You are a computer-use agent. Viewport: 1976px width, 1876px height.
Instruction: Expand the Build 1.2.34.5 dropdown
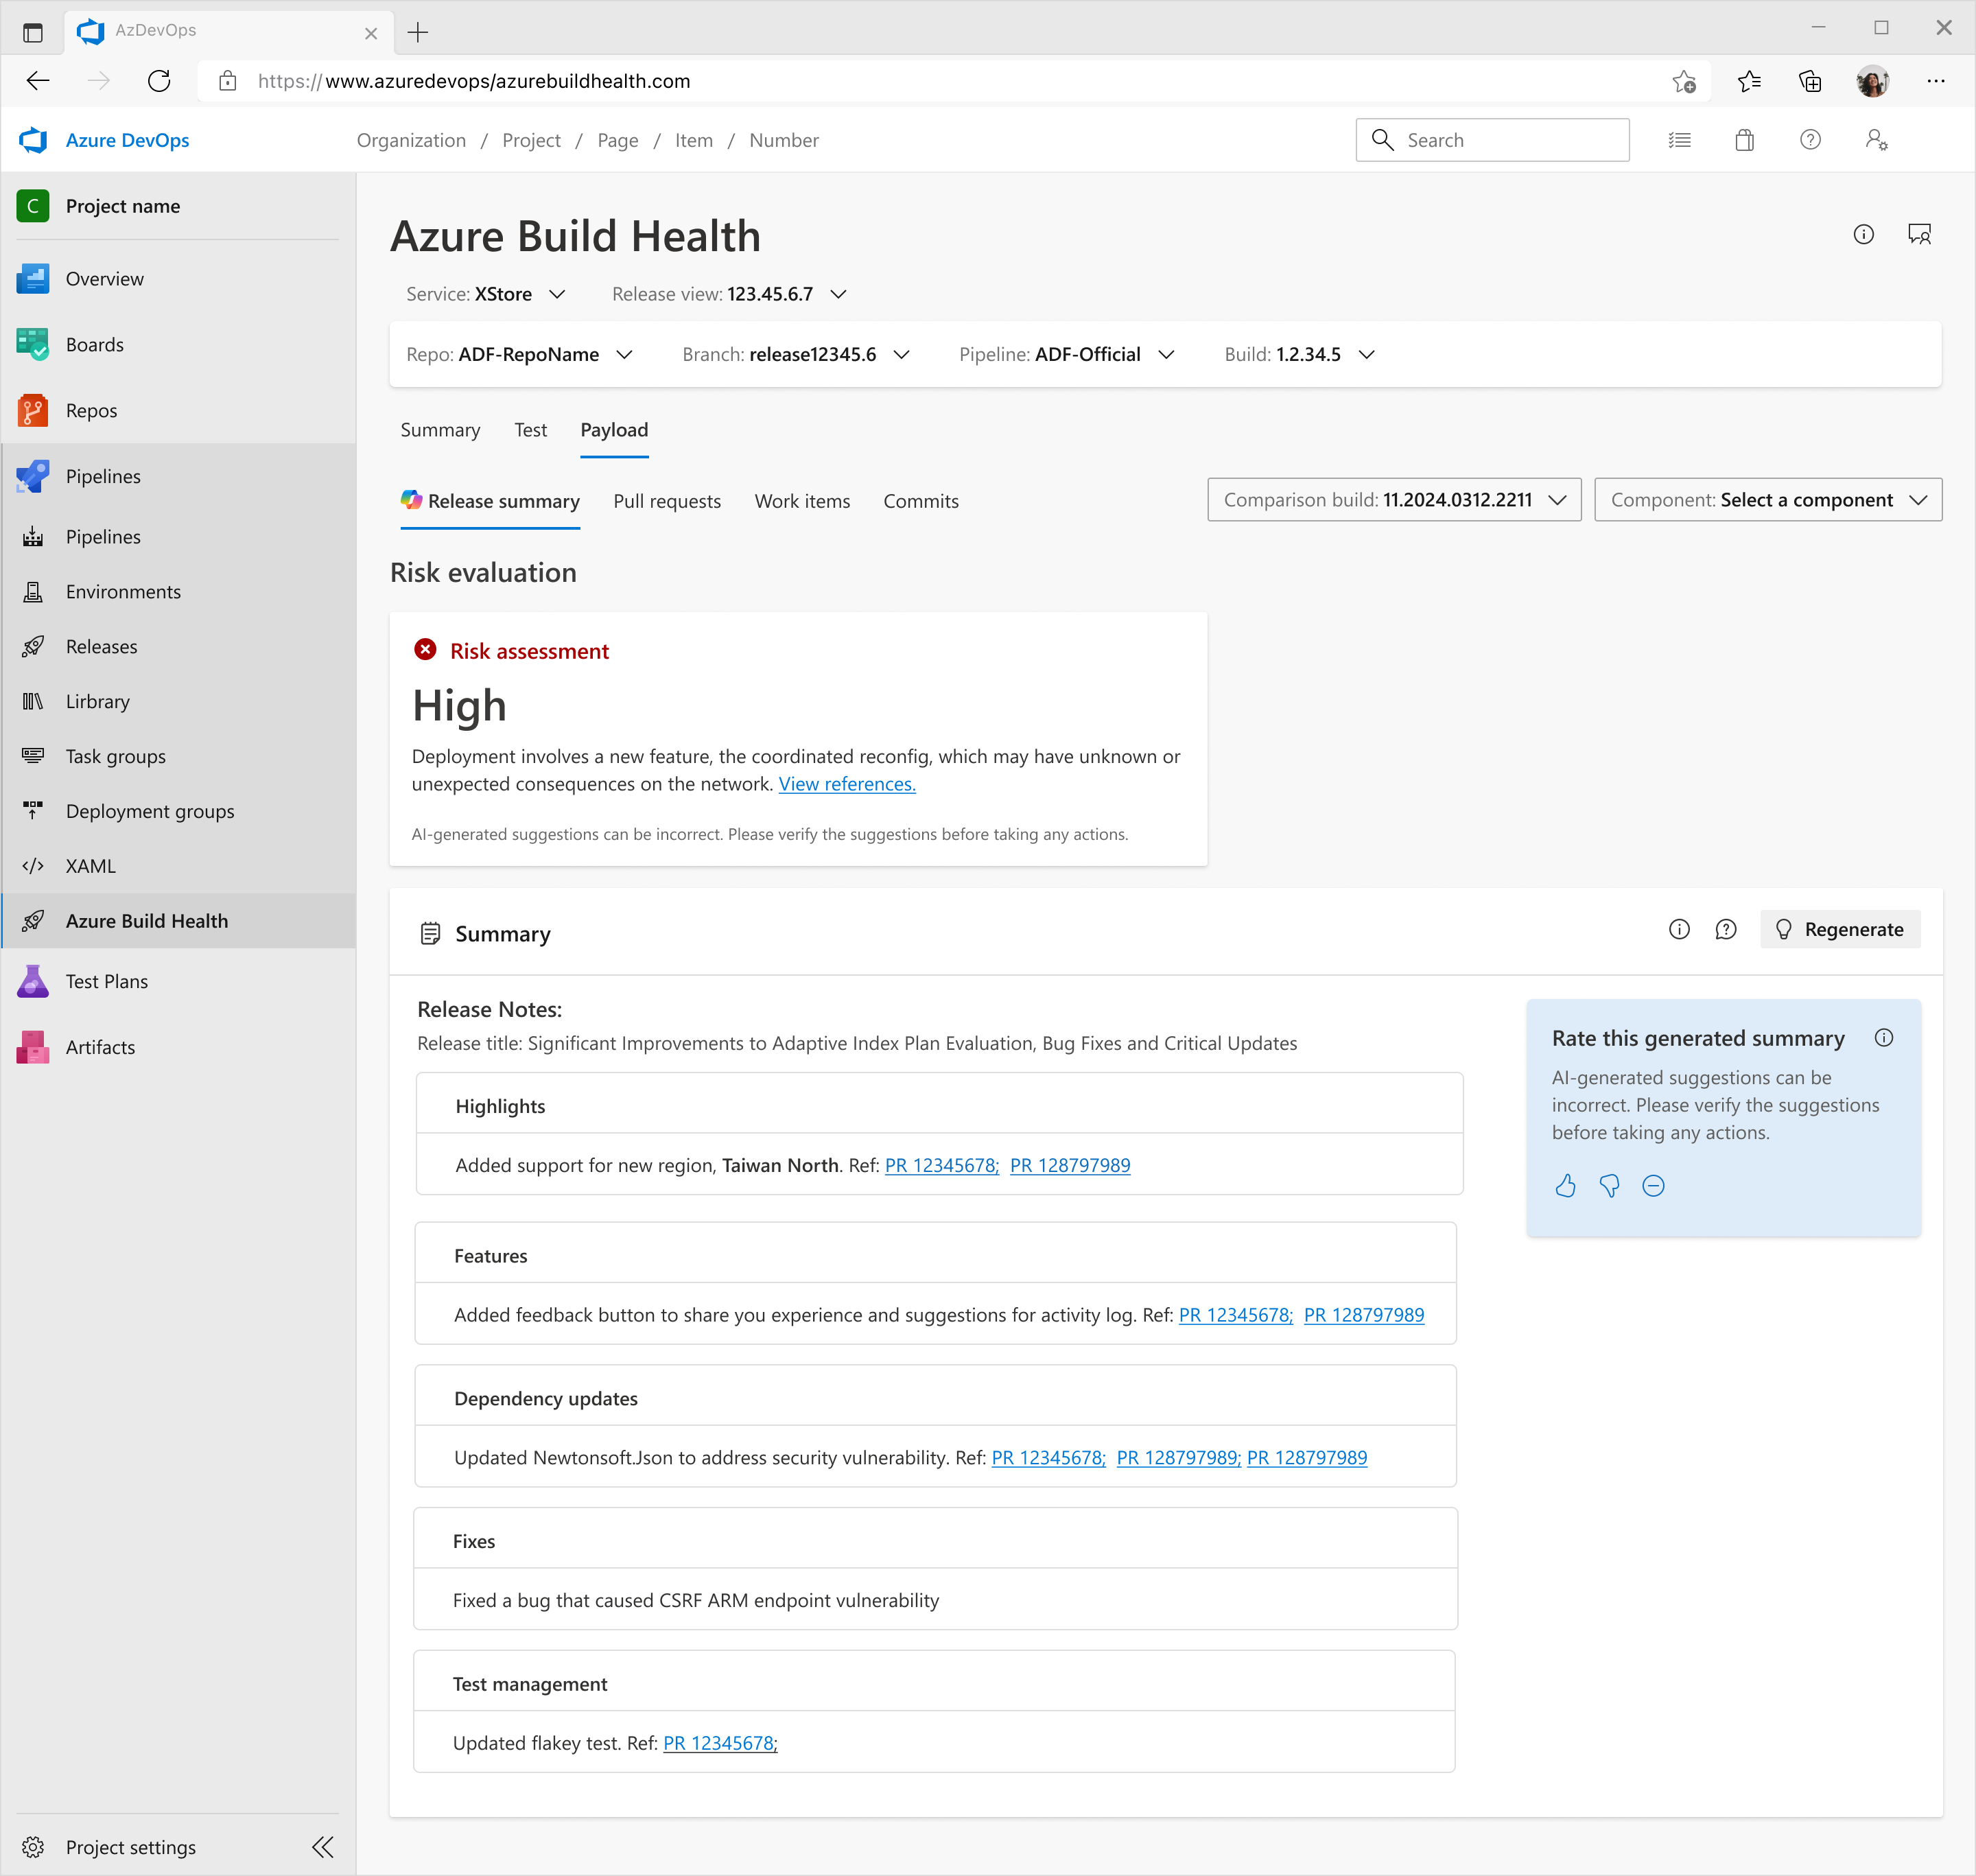tap(1300, 355)
